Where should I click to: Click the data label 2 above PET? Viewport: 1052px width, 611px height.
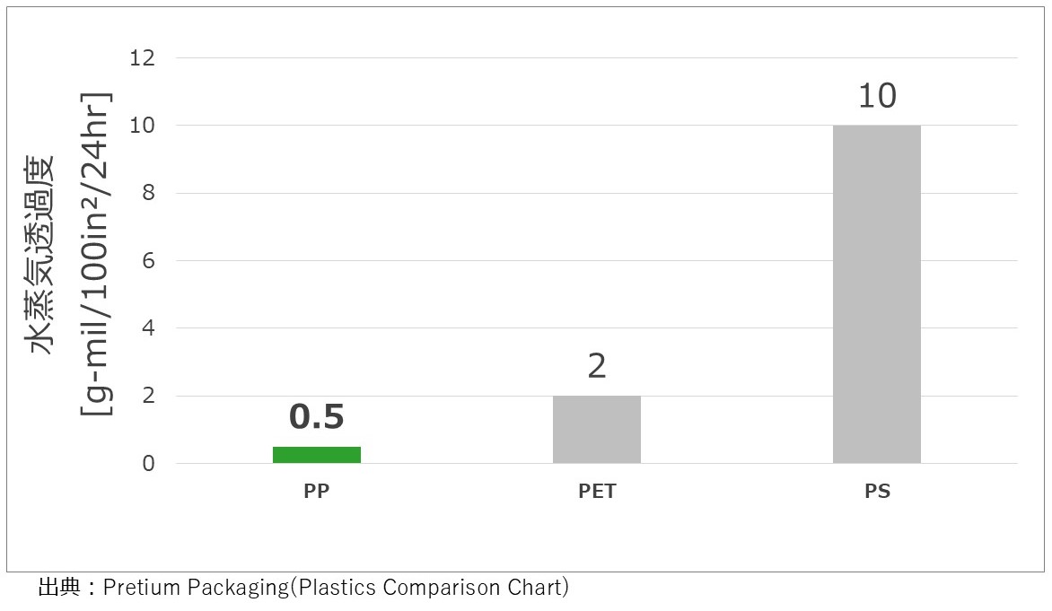[597, 366]
